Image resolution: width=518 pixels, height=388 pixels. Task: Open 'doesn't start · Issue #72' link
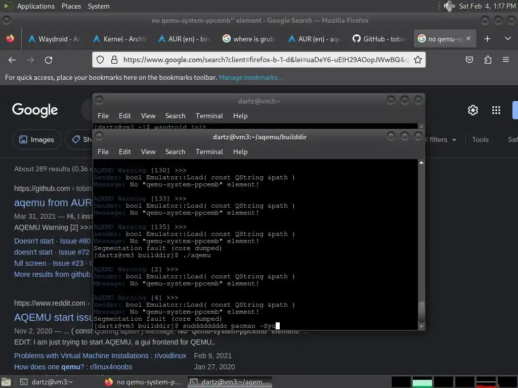click(x=52, y=252)
